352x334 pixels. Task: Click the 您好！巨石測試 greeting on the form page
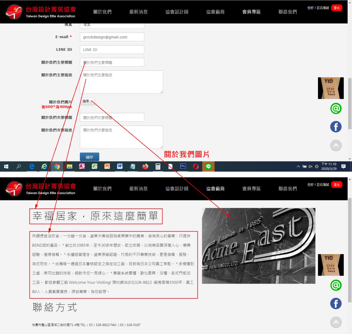318,8
